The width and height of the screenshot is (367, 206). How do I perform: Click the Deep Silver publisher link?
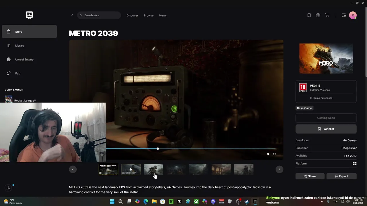[349, 148]
